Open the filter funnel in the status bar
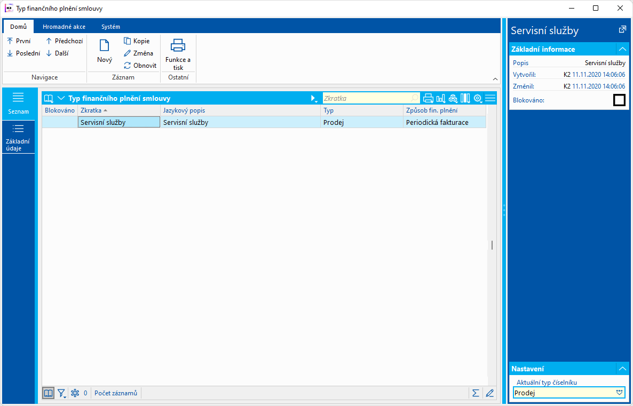The width and height of the screenshot is (633, 406). 61,393
